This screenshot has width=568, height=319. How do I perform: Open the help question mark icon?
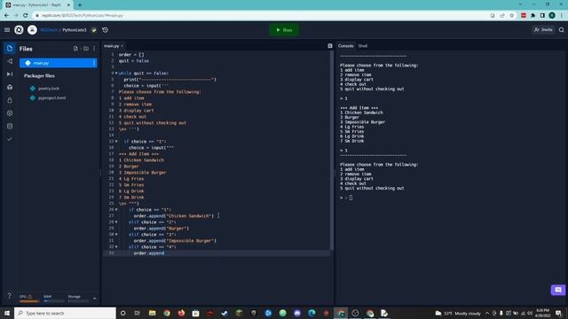[x=10, y=295]
